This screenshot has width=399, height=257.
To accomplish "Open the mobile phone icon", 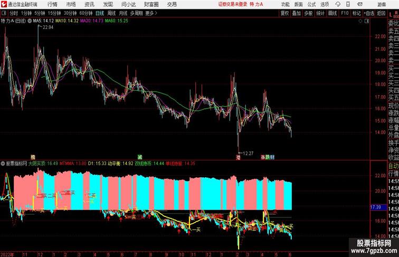I will 348,4.
